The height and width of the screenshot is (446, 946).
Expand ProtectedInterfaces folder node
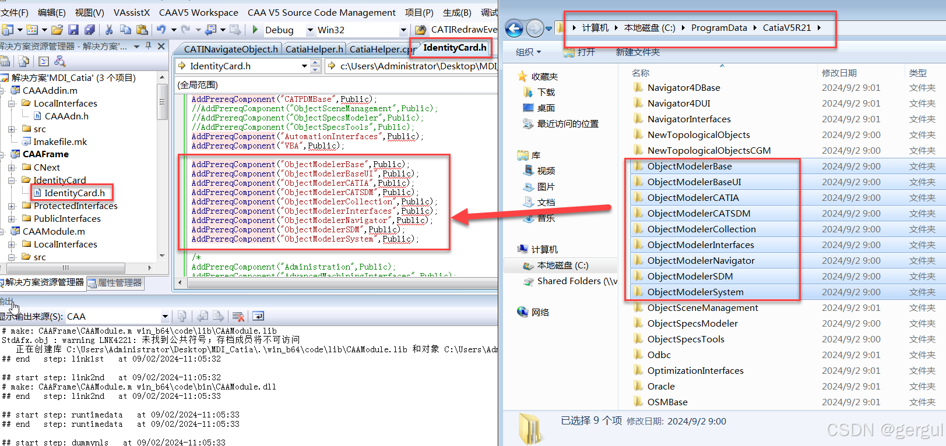point(11,206)
